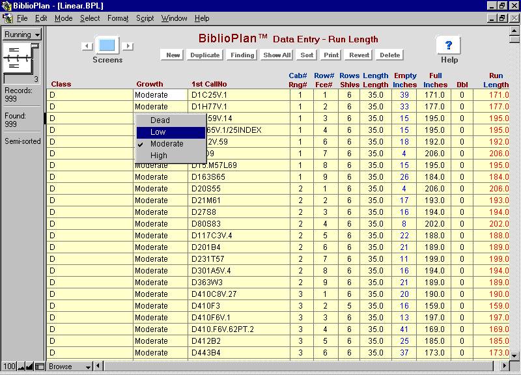Select call number D301A5V.4

pos(211,271)
